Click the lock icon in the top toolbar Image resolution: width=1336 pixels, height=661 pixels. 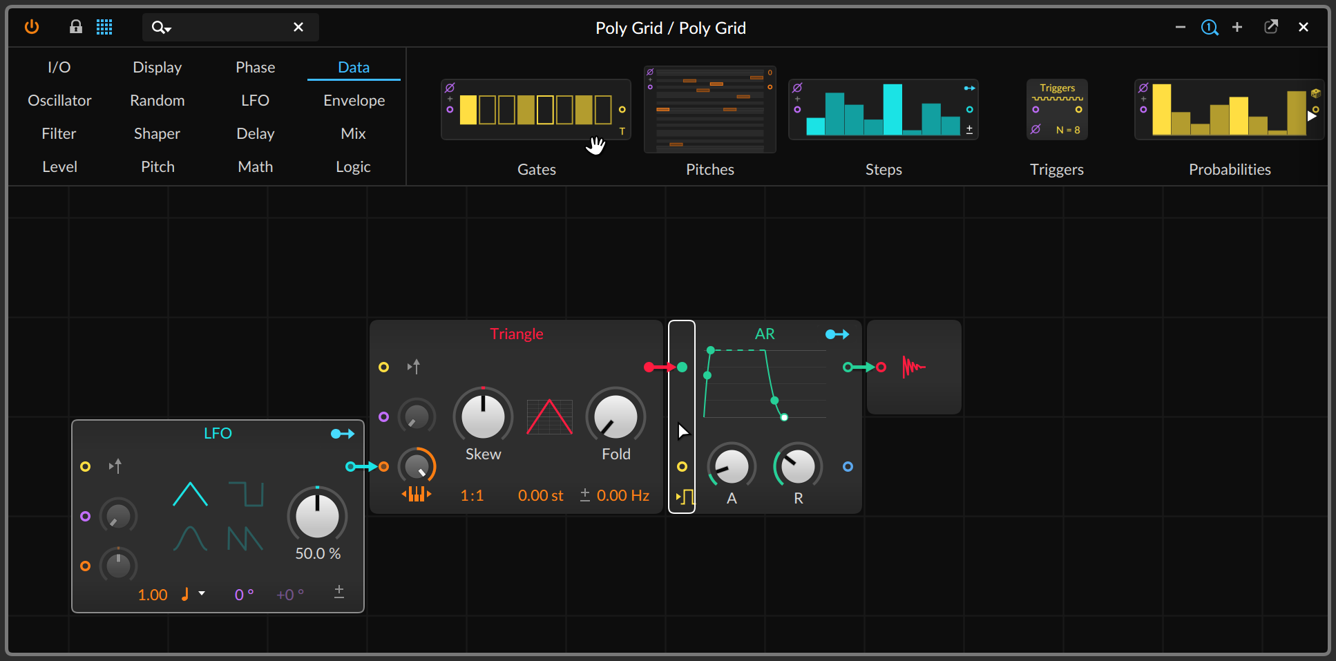76,27
